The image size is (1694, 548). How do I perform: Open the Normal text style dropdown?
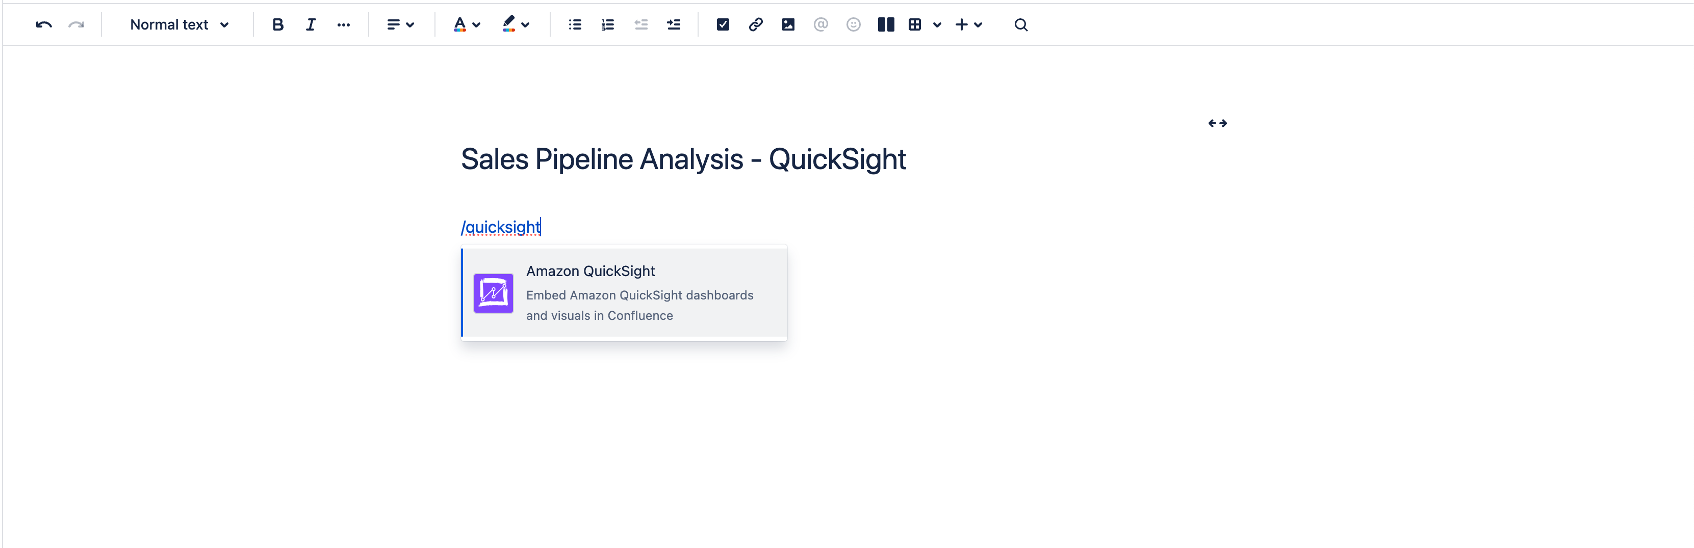[179, 25]
